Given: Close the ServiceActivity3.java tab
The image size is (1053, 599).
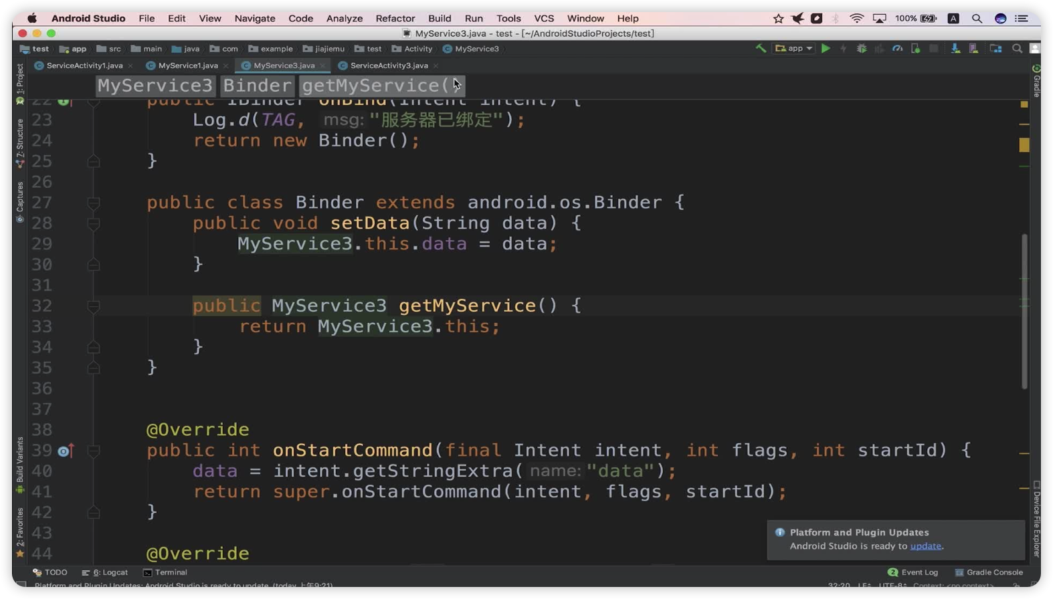Looking at the screenshot, I should 436,66.
